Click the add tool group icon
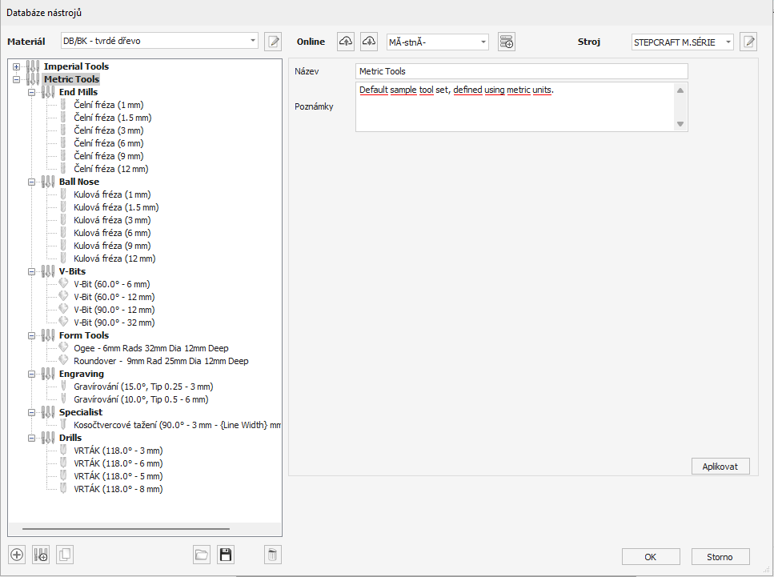This screenshot has height=577, width=774. pyautogui.click(x=41, y=555)
